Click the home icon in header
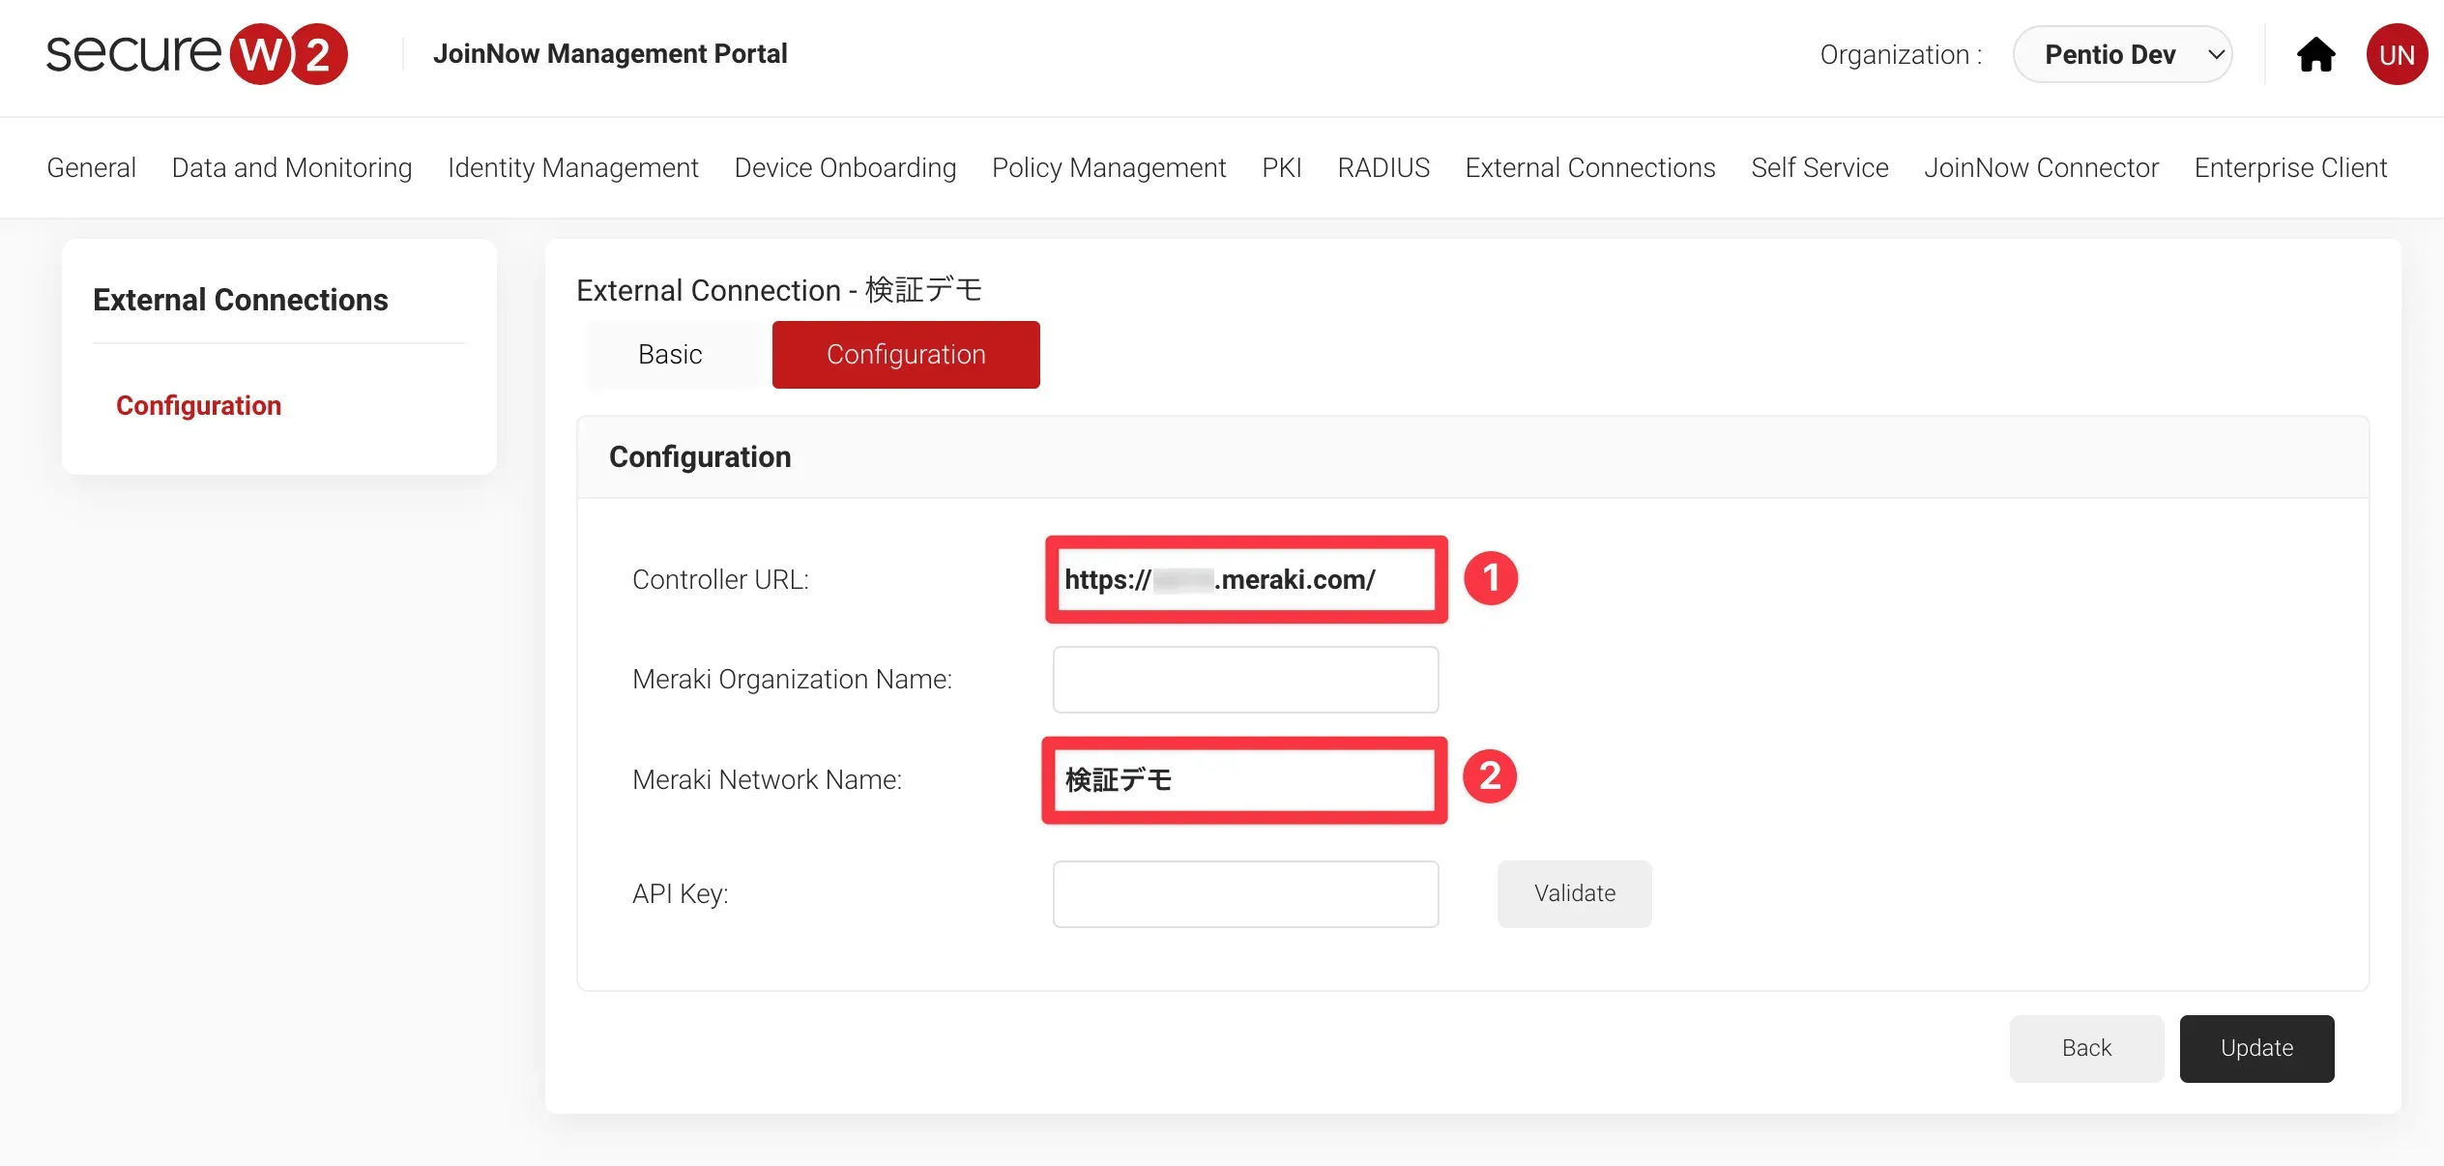This screenshot has width=2444, height=1166. (x=2315, y=55)
